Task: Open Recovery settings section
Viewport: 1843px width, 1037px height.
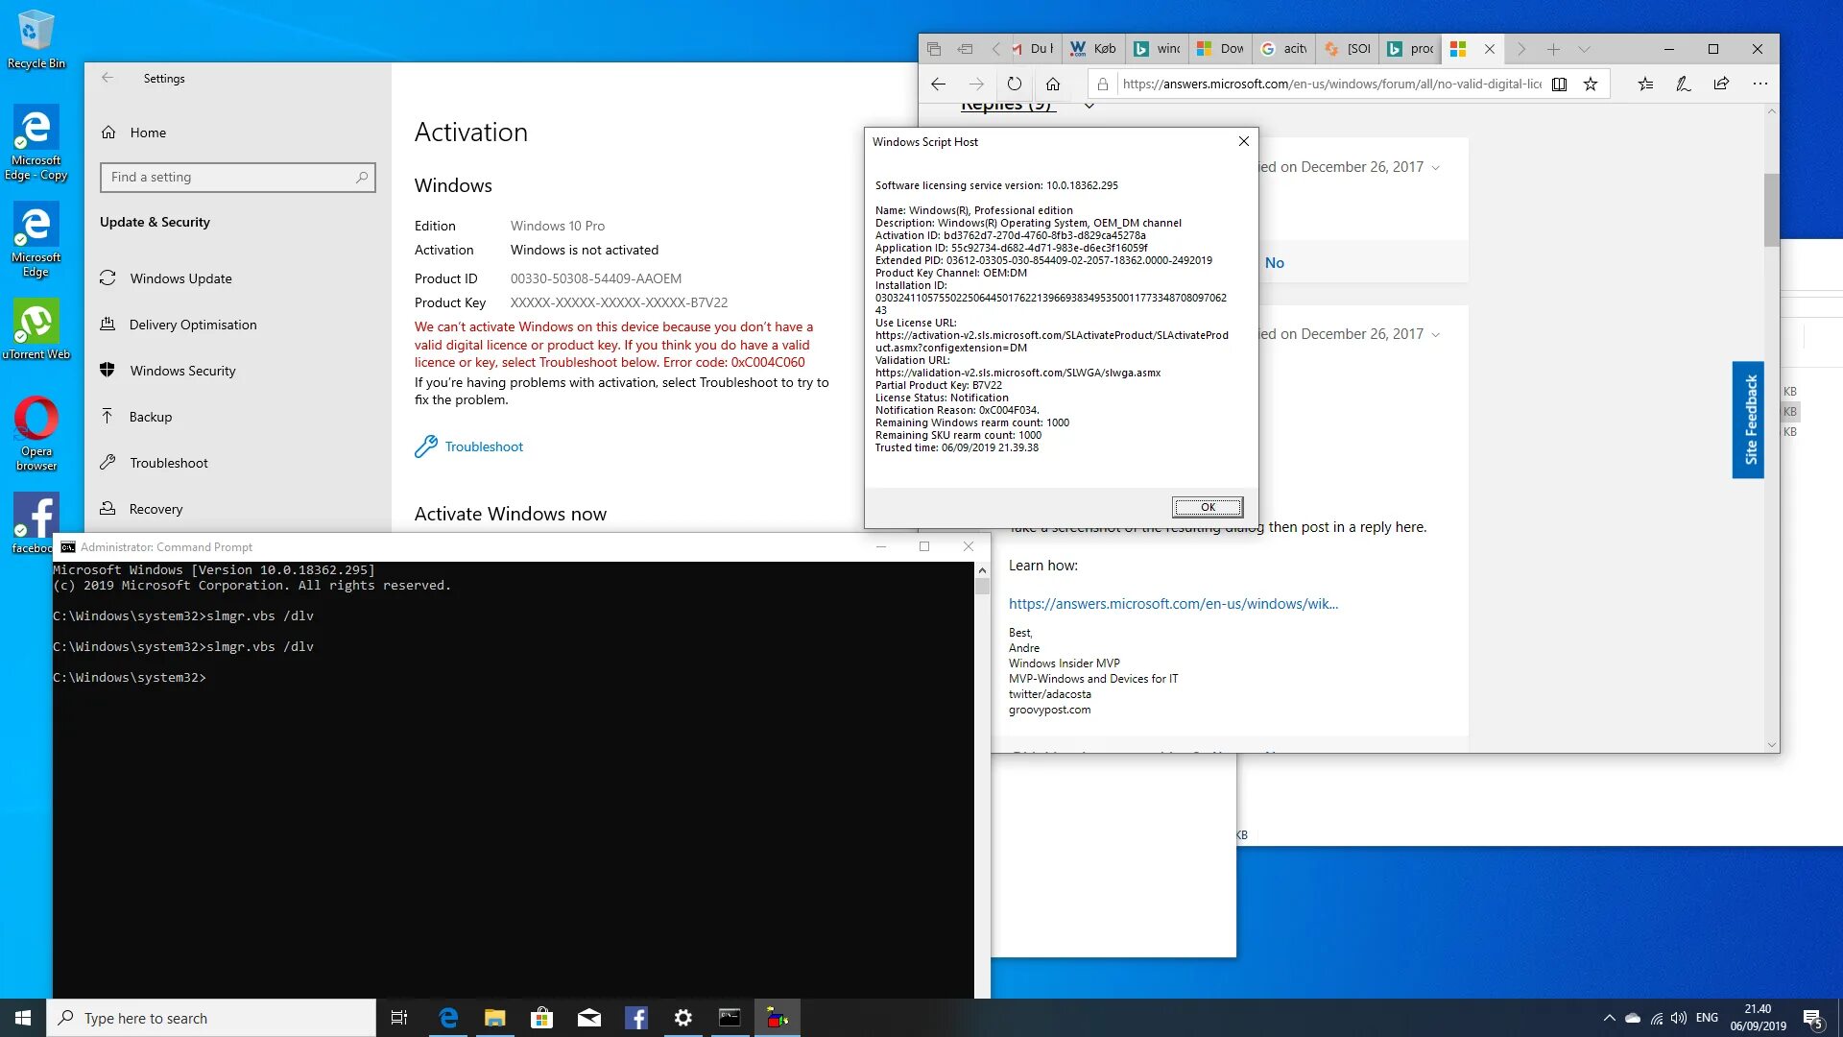Action: pyautogui.click(x=155, y=508)
